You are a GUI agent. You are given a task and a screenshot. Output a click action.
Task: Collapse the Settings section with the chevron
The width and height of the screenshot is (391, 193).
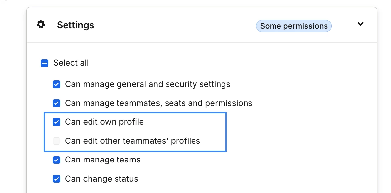(361, 24)
